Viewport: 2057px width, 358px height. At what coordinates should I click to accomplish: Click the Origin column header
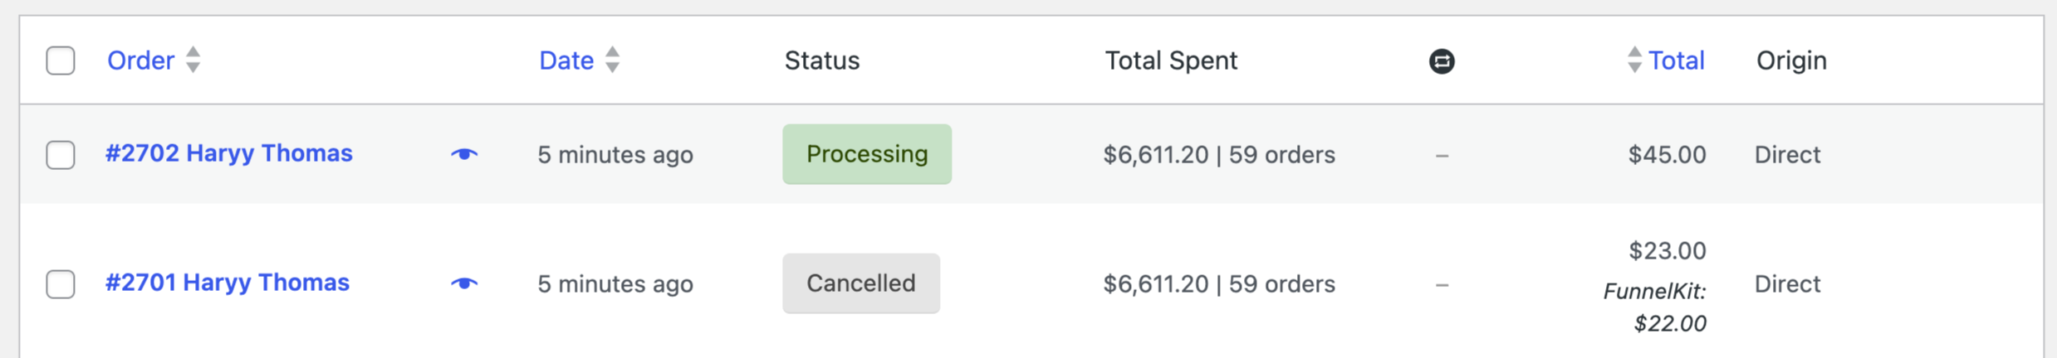click(1791, 60)
